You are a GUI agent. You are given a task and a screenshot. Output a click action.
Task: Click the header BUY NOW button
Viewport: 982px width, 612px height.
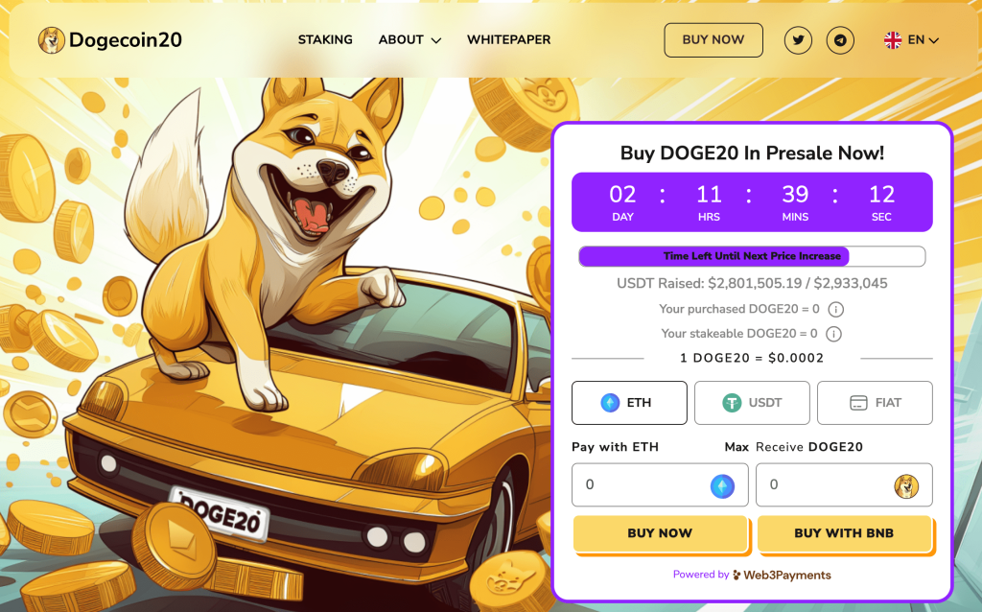point(713,40)
